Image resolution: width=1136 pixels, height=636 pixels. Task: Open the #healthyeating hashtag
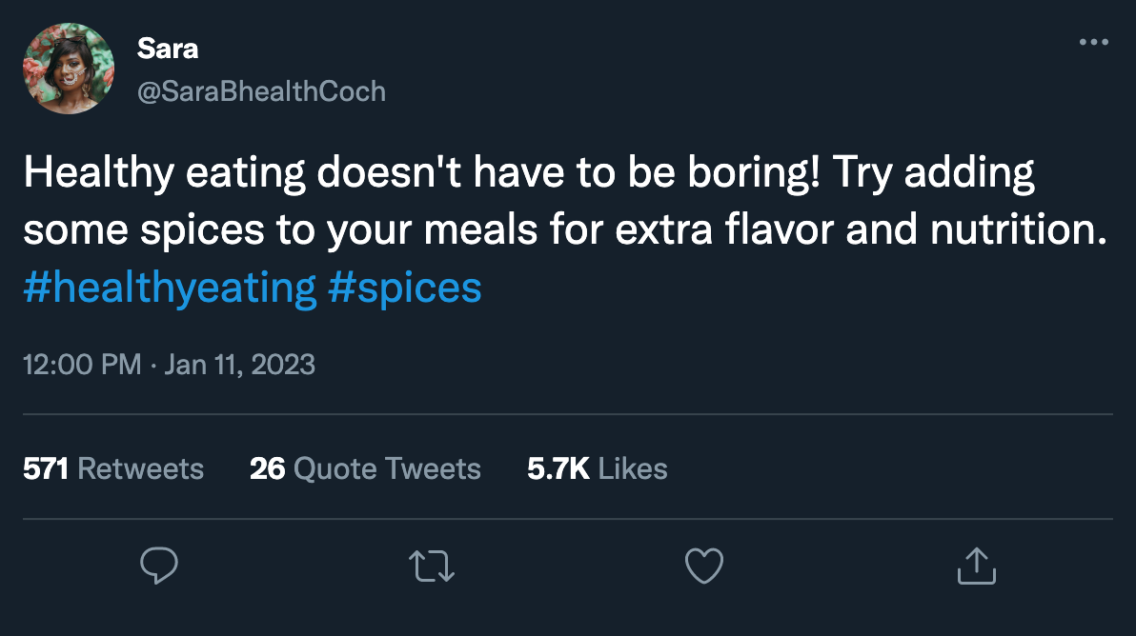[x=170, y=288]
